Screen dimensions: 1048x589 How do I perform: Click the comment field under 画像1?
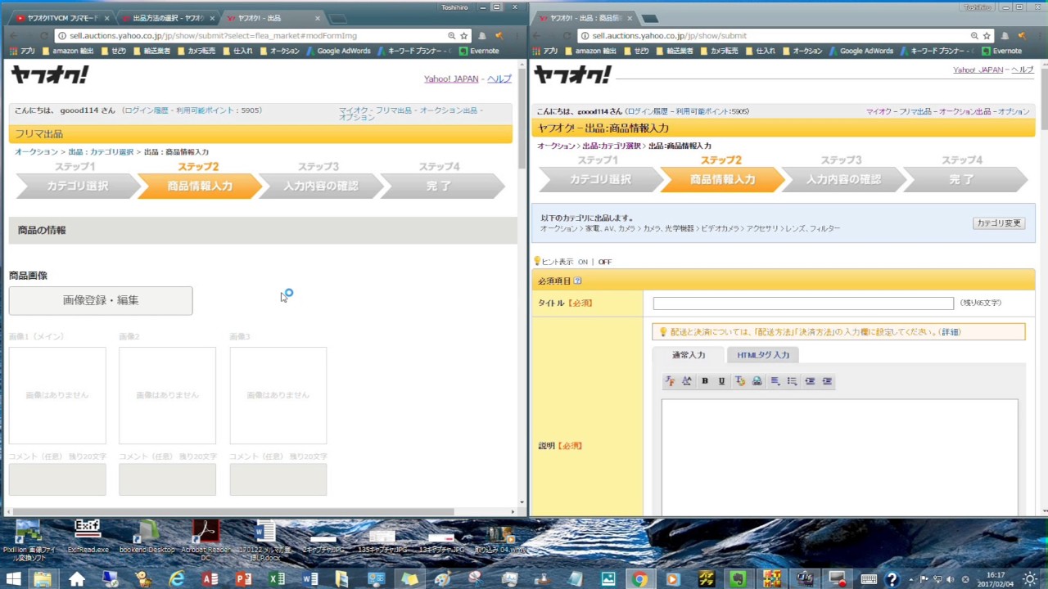click(x=57, y=479)
